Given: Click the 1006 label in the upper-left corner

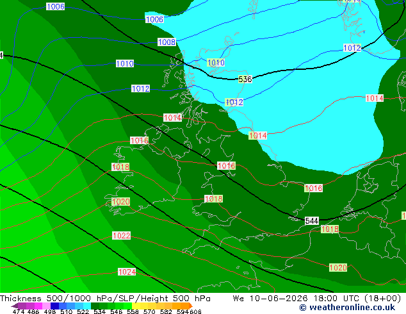Looking at the screenshot, I should click(x=56, y=6).
